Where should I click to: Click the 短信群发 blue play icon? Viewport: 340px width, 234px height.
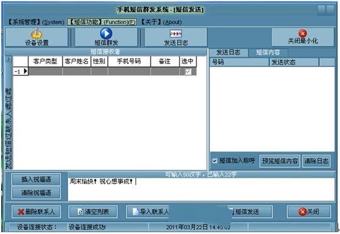click(x=106, y=34)
